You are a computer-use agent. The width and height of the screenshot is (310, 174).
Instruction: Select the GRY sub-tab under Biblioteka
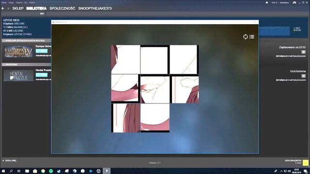point(42,14)
